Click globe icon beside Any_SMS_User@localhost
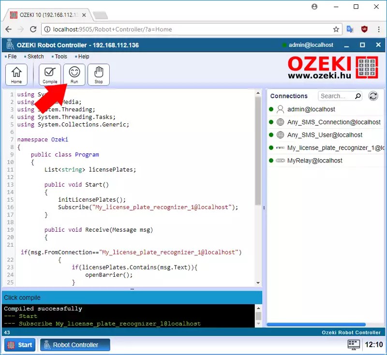Image resolution: width=387 pixels, height=355 pixels. [x=280, y=135]
